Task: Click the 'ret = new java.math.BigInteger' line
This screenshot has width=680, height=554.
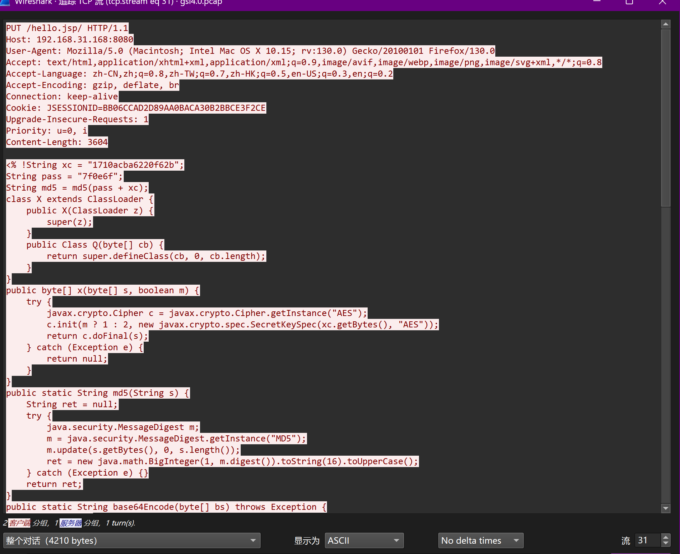Action: tap(232, 461)
